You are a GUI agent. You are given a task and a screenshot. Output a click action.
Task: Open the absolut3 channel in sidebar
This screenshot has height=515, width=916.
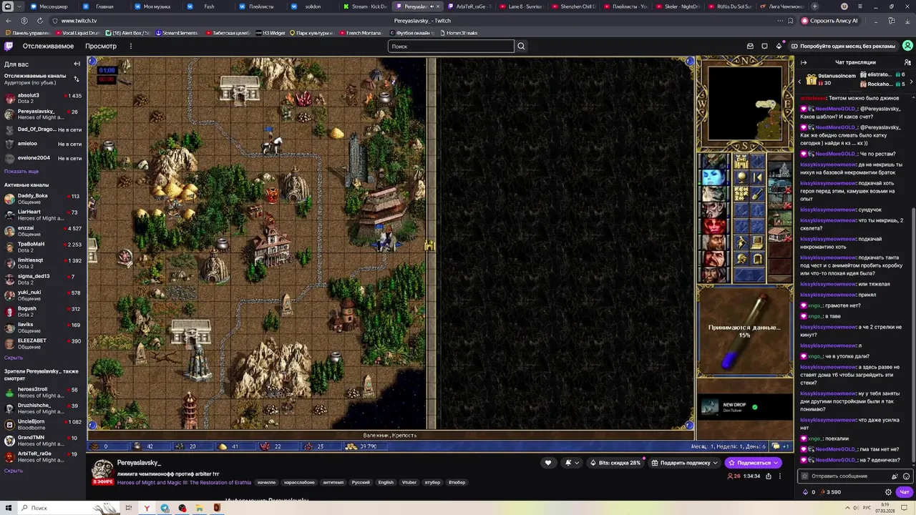tap(43, 98)
